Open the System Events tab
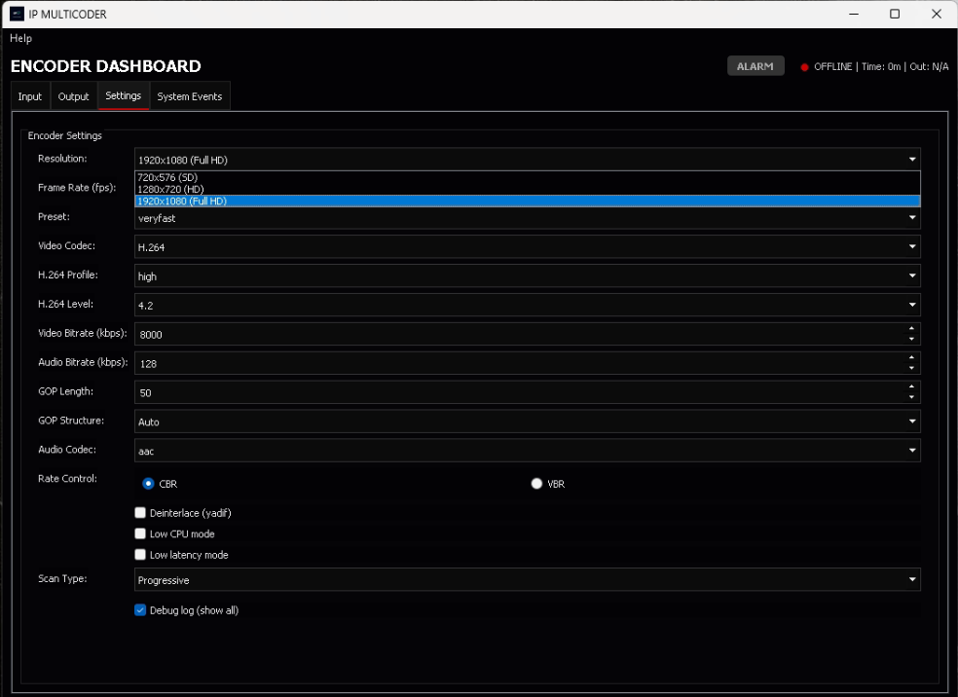This screenshot has width=958, height=697. (190, 95)
